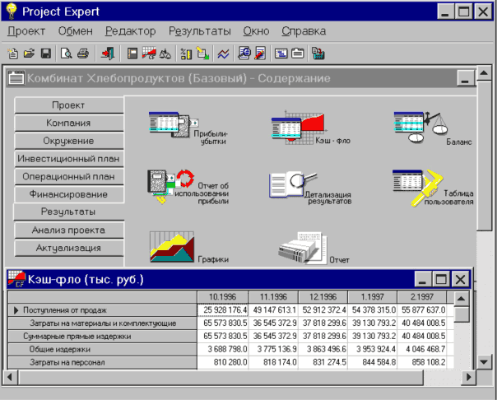Maximize the Кэш-фло table window
Image resolution: width=497 pixels, height=400 pixels.
(x=441, y=280)
